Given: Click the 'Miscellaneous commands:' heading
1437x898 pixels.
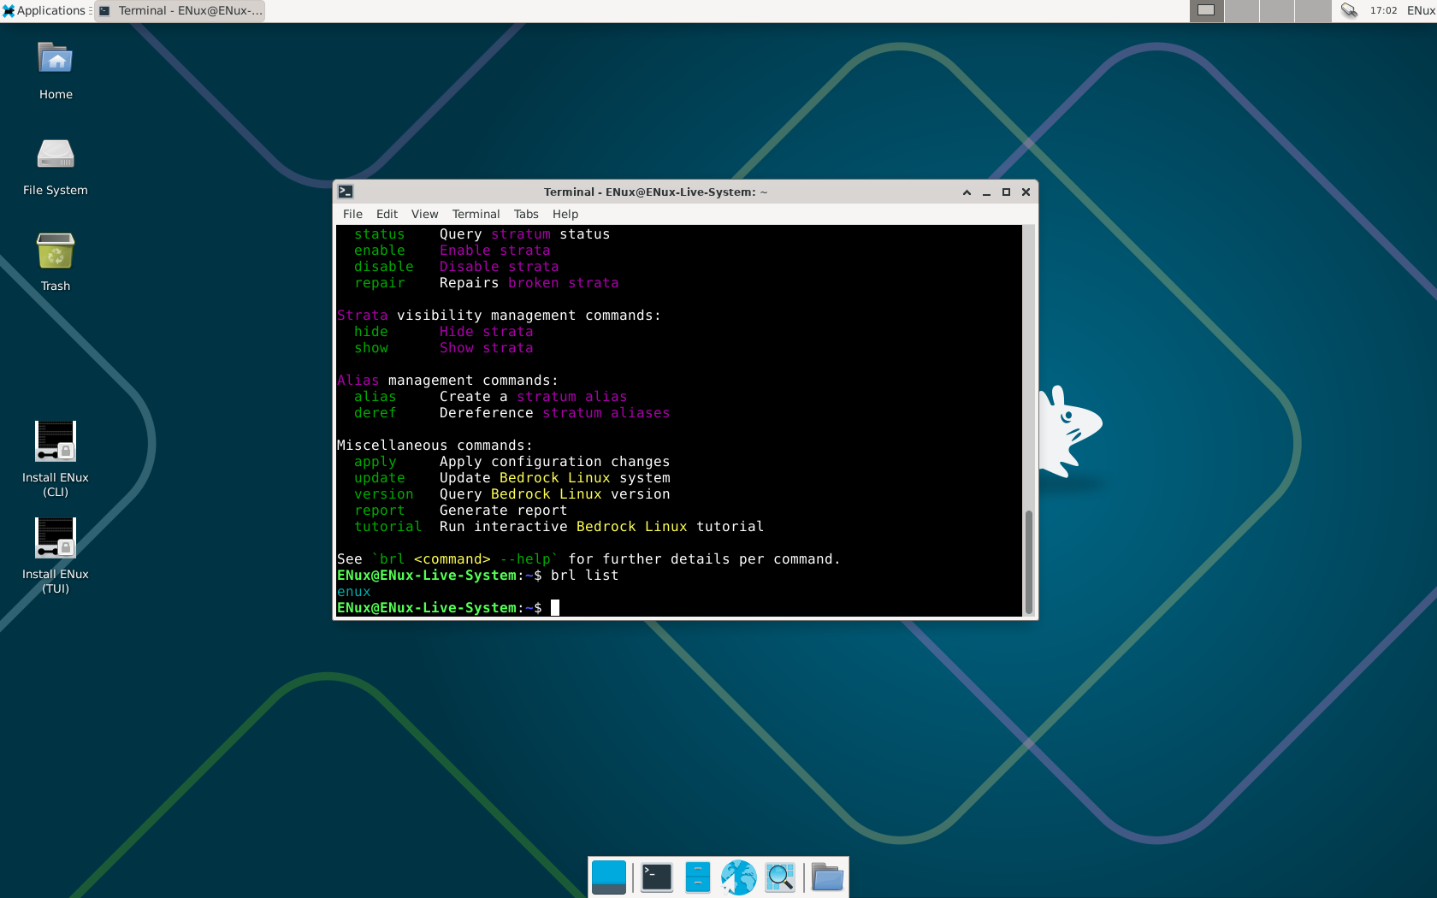Looking at the screenshot, I should click(x=435, y=446).
